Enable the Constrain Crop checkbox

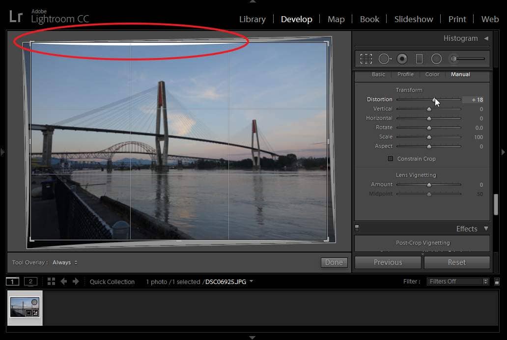click(x=391, y=159)
